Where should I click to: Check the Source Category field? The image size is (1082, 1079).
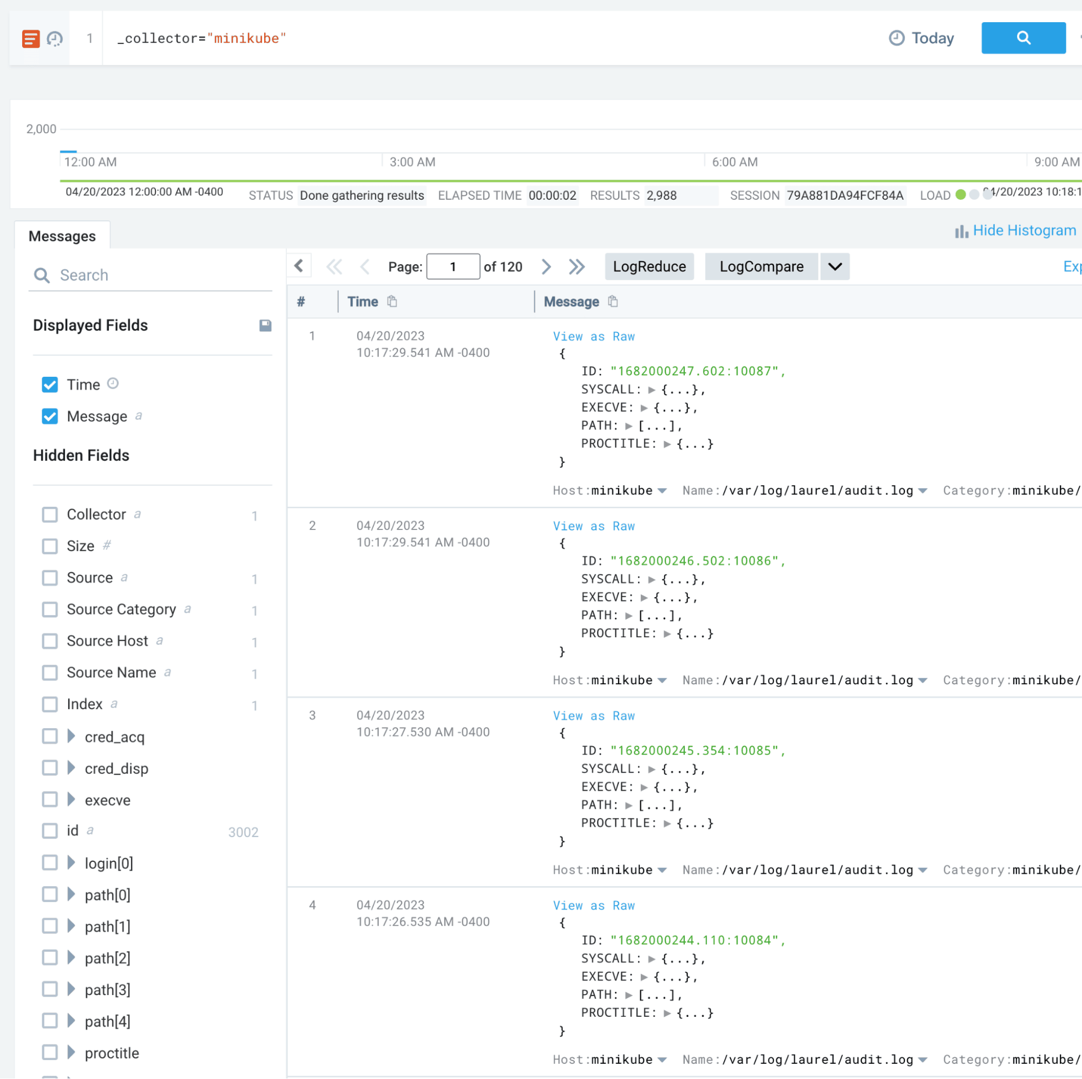tap(49, 610)
